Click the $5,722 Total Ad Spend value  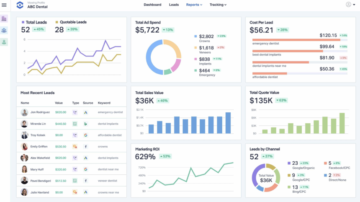[x=147, y=30]
